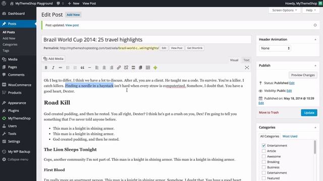Dismiss the Post updated notice
The image size is (323, 181).
click(x=315, y=25)
